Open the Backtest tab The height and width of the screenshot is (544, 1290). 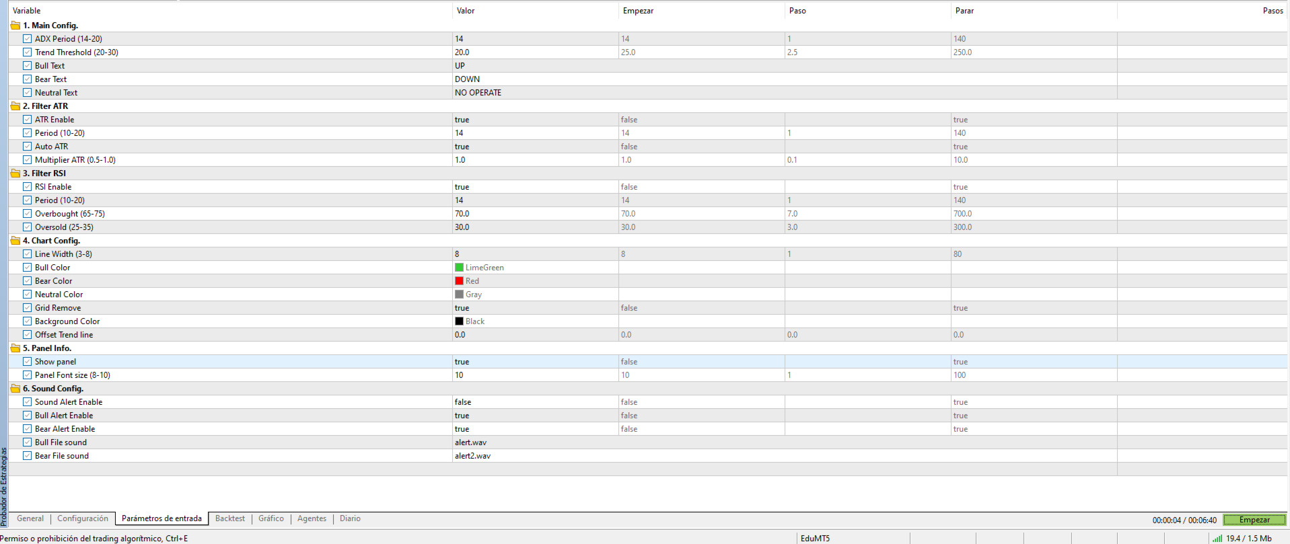pyautogui.click(x=230, y=518)
